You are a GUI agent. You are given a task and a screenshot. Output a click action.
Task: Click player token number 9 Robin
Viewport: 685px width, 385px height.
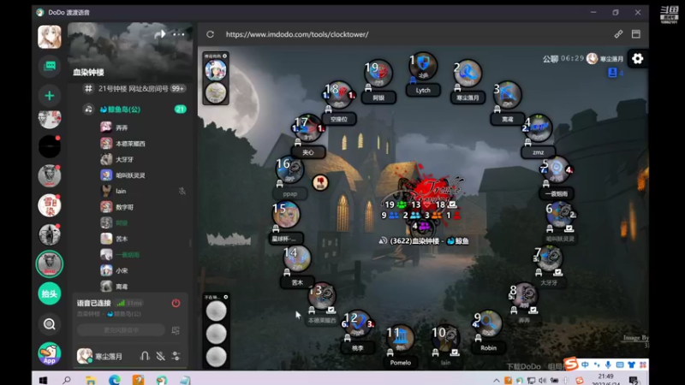tap(488, 323)
